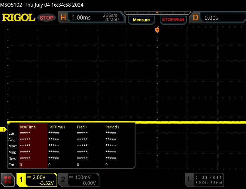The height and width of the screenshot is (189, 246).
Task: Toggle acquisition with the STOP/RUN button
Action: pyautogui.click(x=172, y=20)
